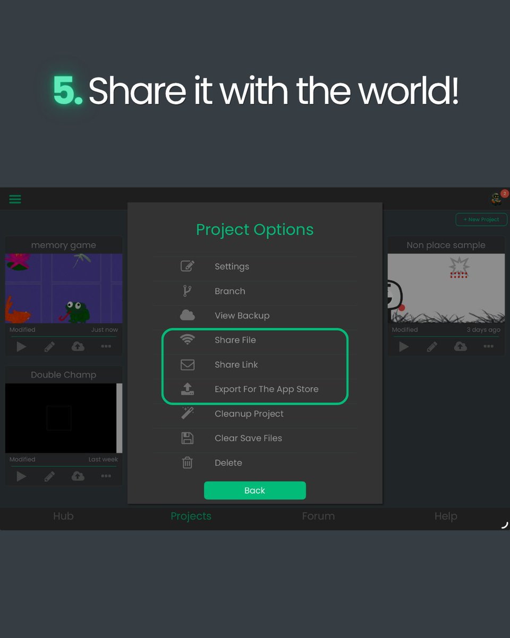Click the memory game title text
510x638 pixels.
point(64,245)
